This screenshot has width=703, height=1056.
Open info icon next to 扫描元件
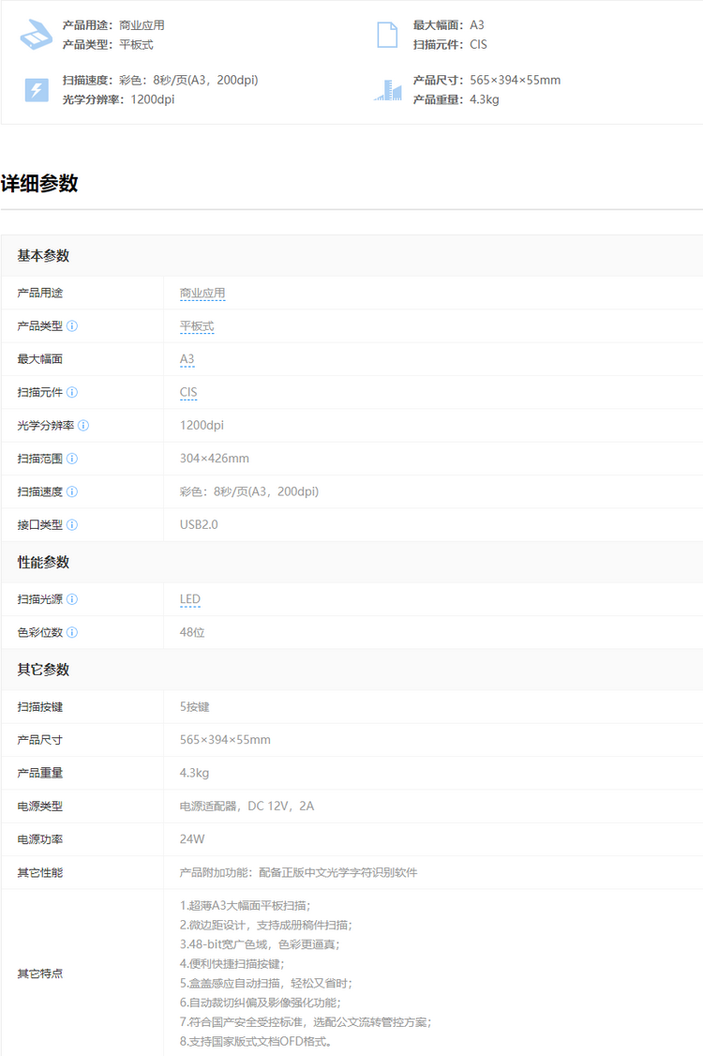pos(72,392)
